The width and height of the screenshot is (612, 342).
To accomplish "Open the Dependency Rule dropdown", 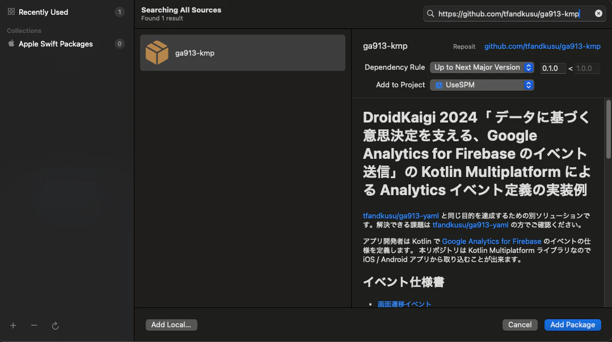I will [x=482, y=67].
